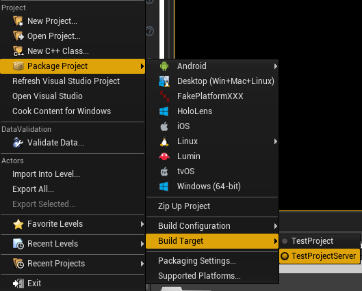Expand the Recent Projects submenu arrow
This screenshot has height=291, width=362.
[x=142, y=264]
